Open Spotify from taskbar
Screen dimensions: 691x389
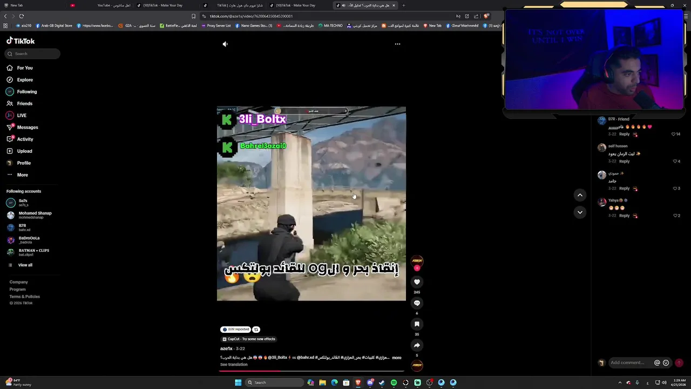click(x=394, y=383)
